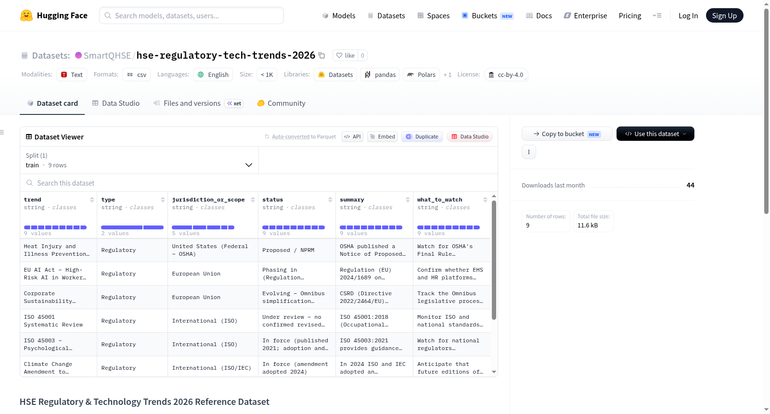
Task: Click the search magnifier in dataset search
Action: click(x=30, y=183)
